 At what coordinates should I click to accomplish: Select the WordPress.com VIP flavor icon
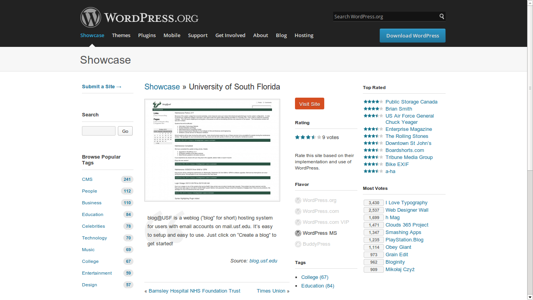pos(298,222)
